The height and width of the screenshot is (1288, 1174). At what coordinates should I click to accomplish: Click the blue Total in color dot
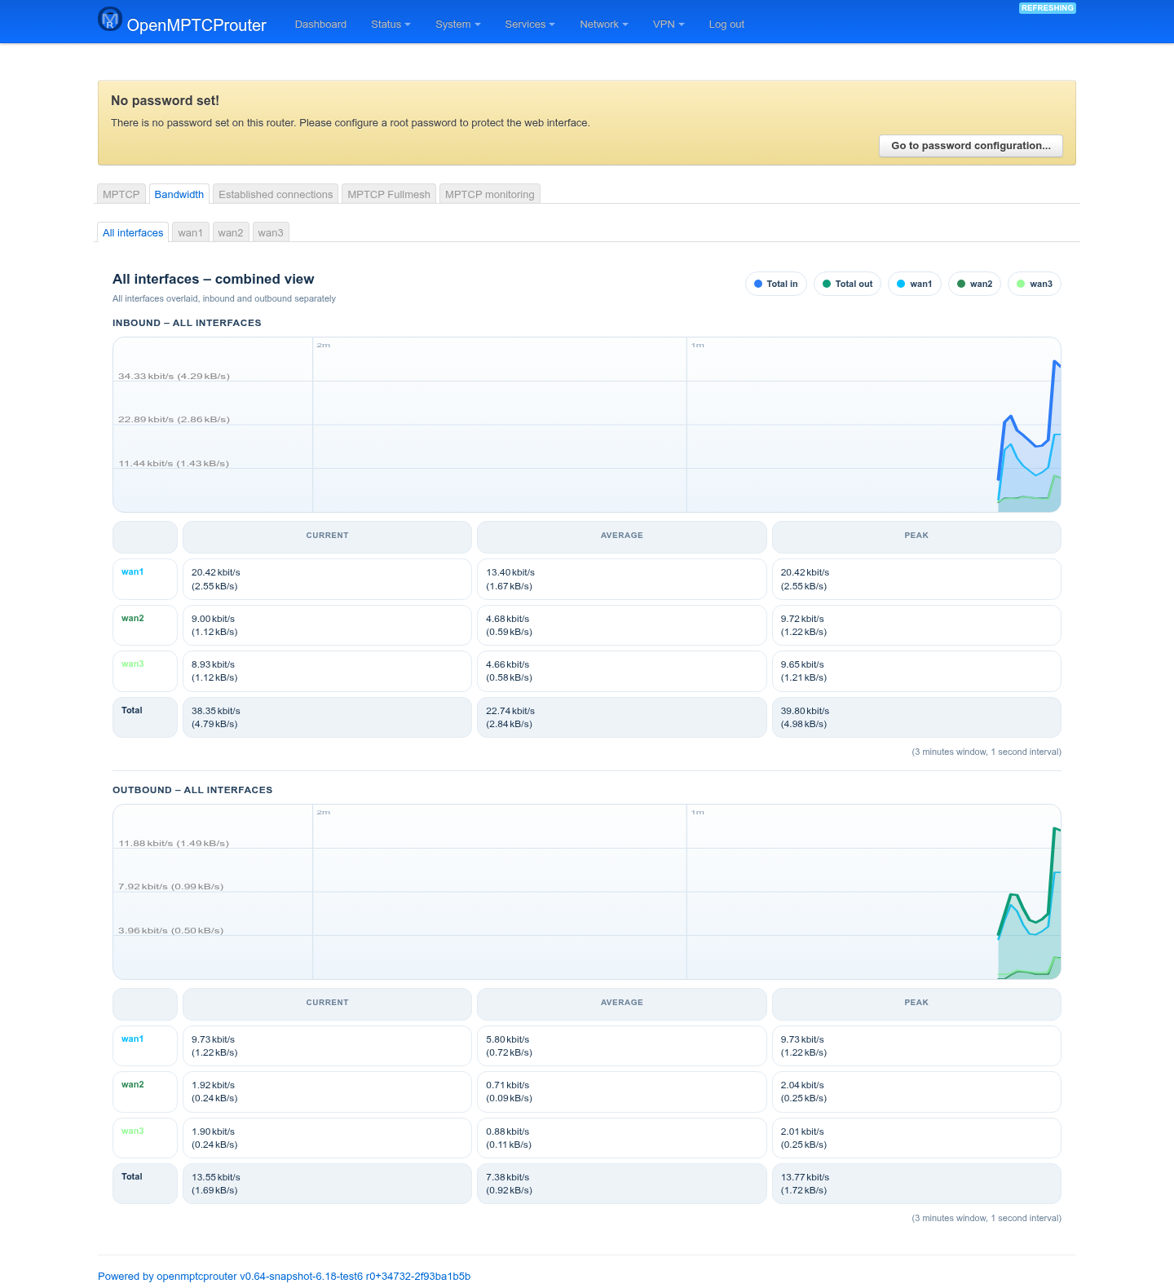pos(758,284)
